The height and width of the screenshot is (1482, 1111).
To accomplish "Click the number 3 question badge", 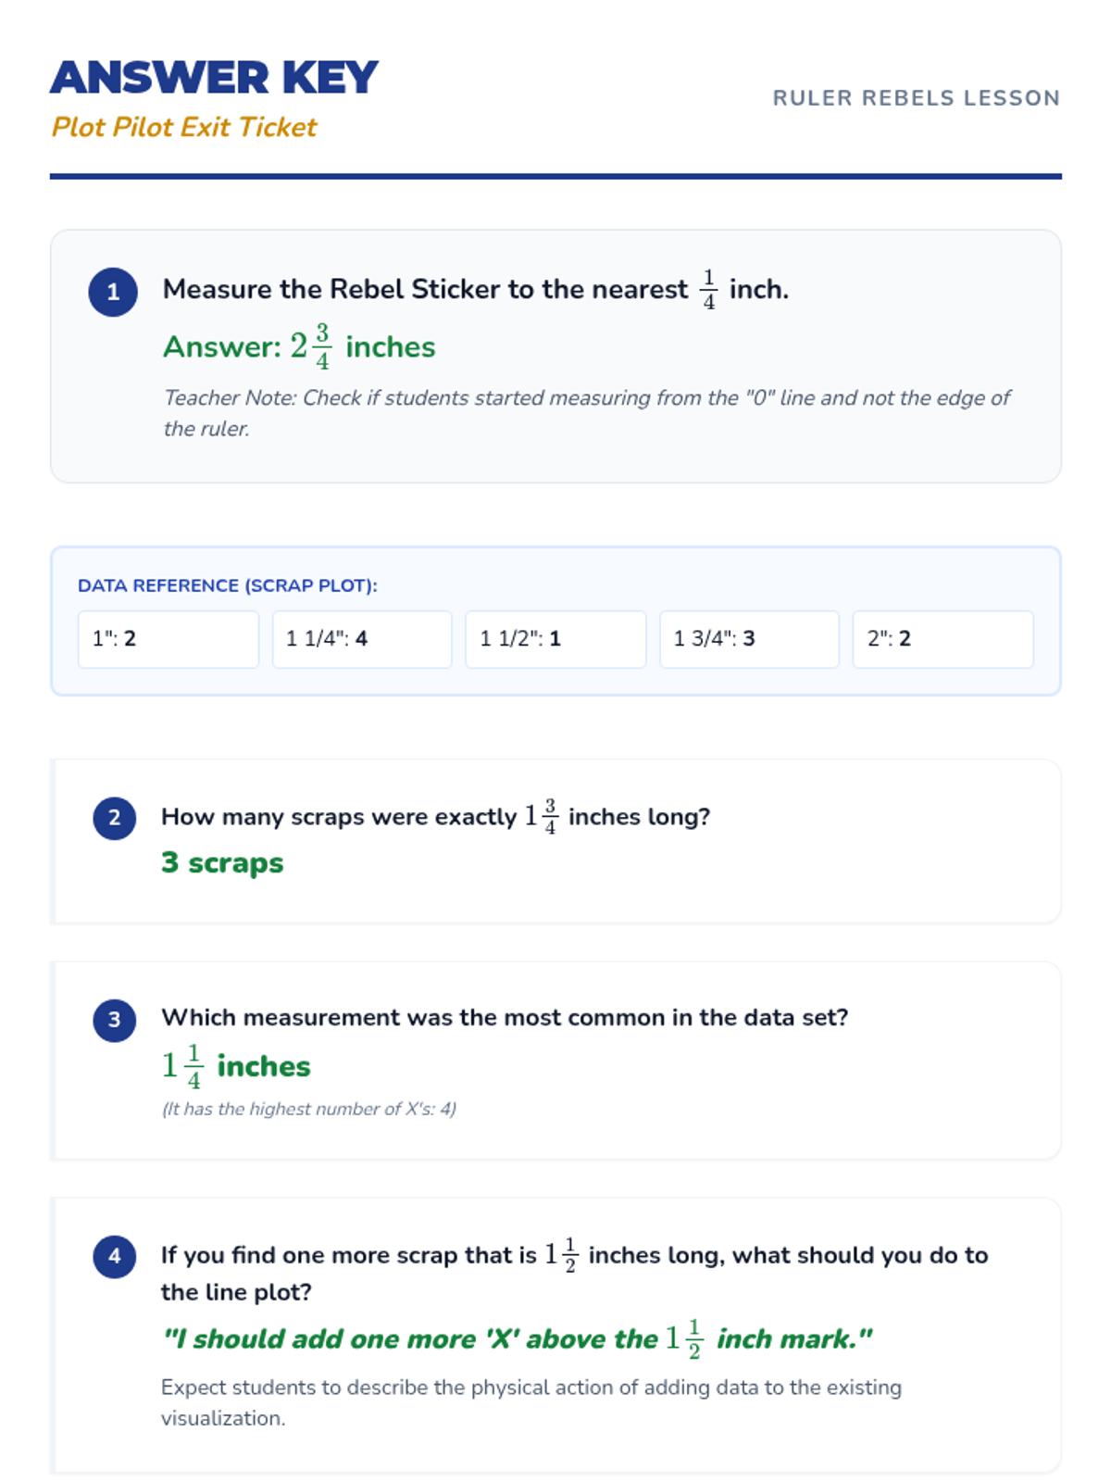I will click(115, 1020).
